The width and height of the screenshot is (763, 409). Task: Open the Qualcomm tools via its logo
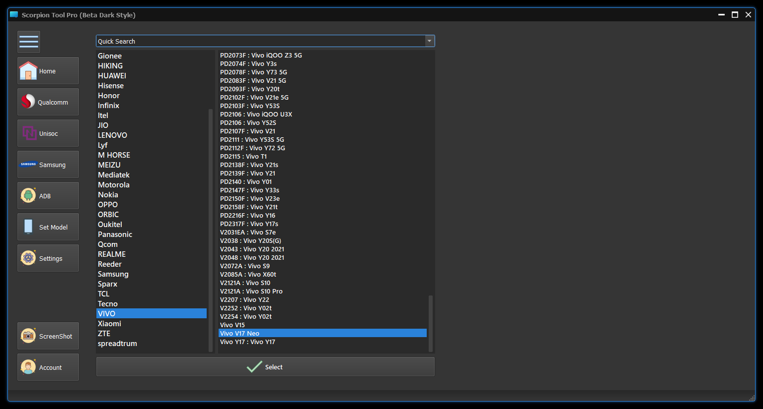pos(28,102)
